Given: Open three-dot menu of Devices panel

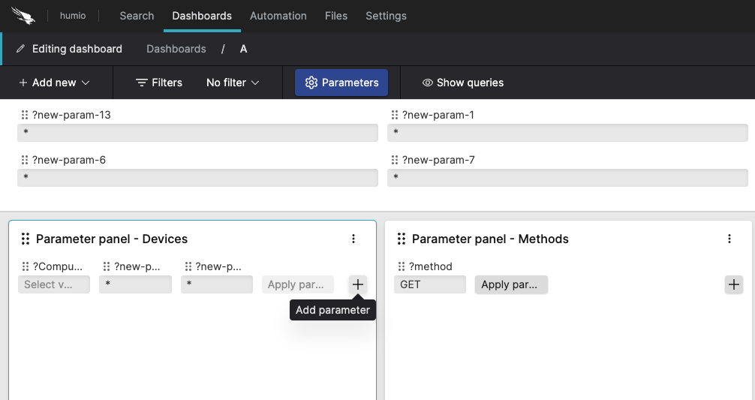Looking at the screenshot, I should (x=353, y=239).
